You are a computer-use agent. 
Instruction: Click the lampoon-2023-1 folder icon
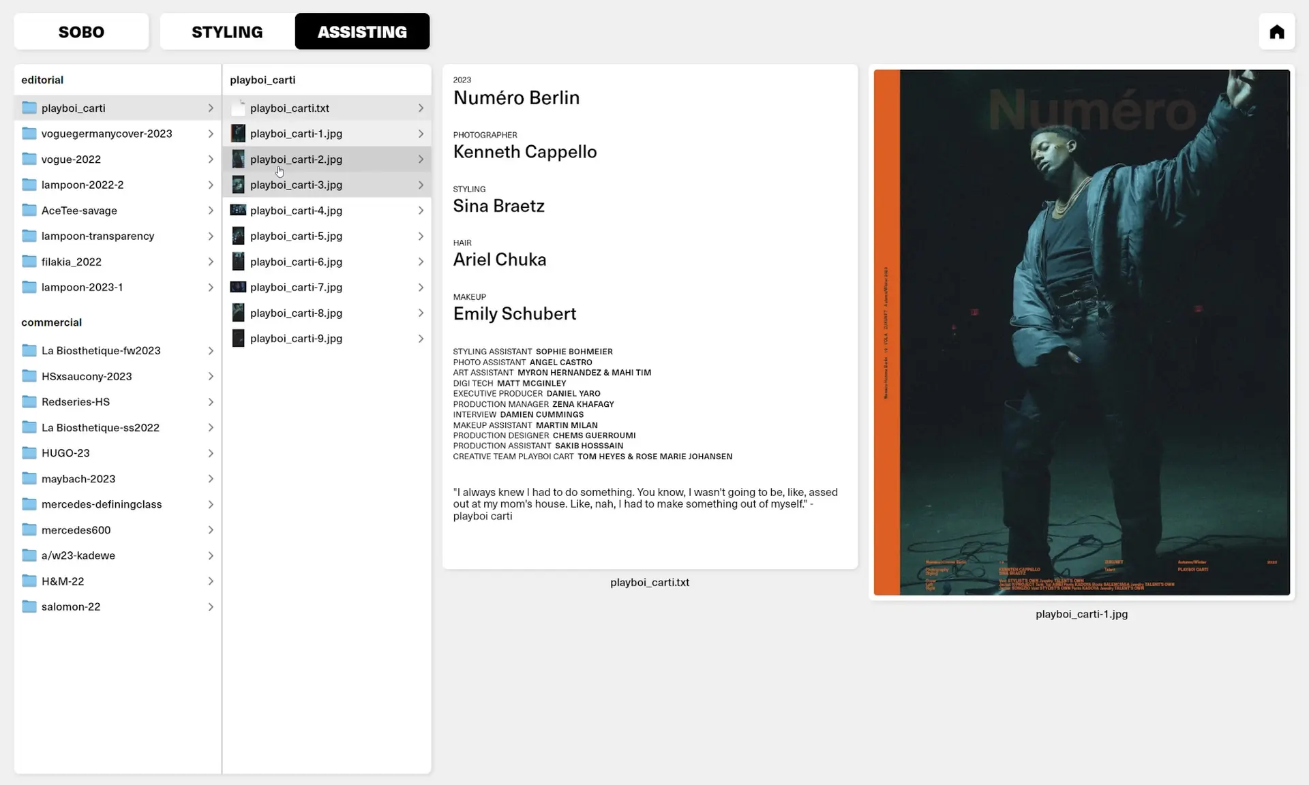(29, 287)
